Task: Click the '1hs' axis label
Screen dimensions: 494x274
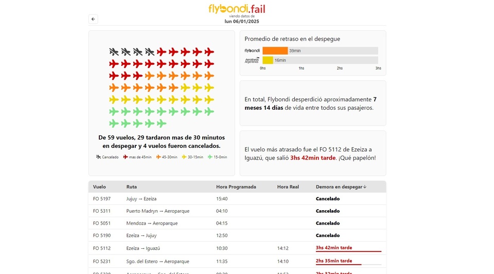Action: click(x=301, y=68)
